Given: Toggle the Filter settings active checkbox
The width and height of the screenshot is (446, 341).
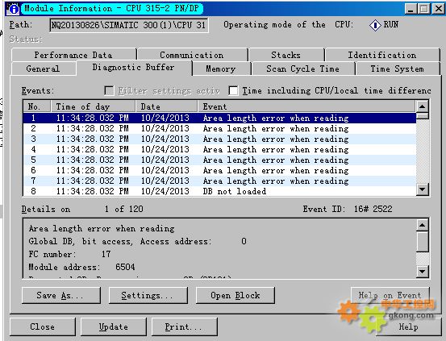Looking at the screenshot, I should (109, 91).
